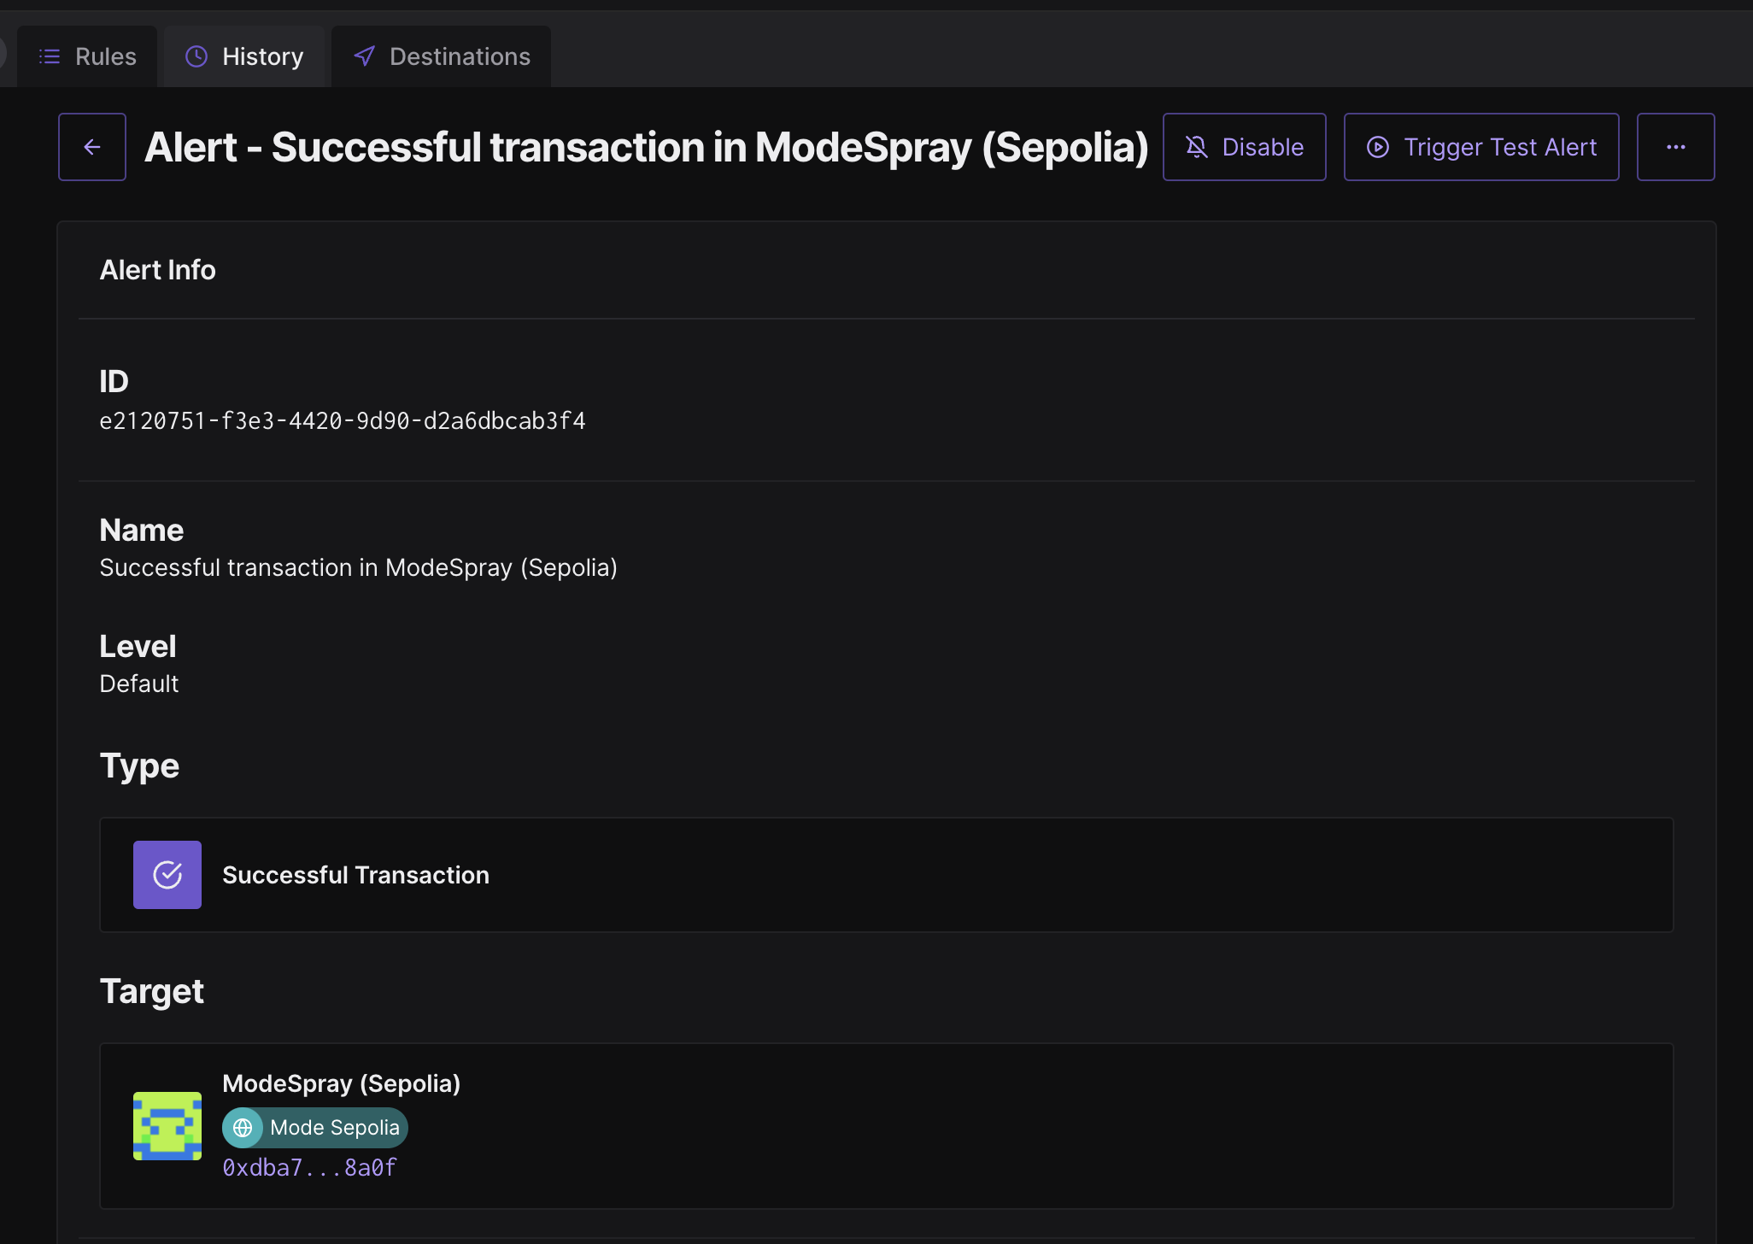Select the History tab

(245, 56)
